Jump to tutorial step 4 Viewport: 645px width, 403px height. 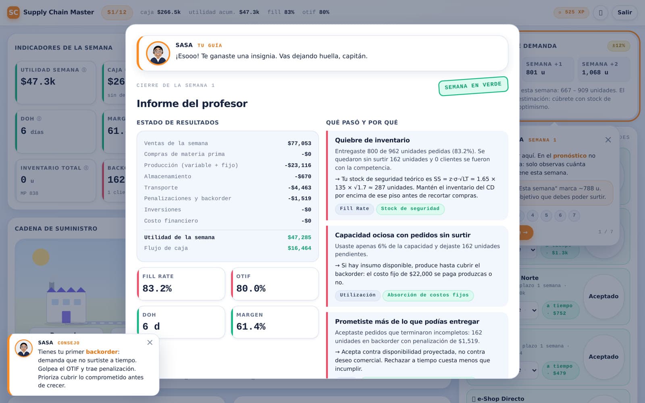[x=533, y=215]
